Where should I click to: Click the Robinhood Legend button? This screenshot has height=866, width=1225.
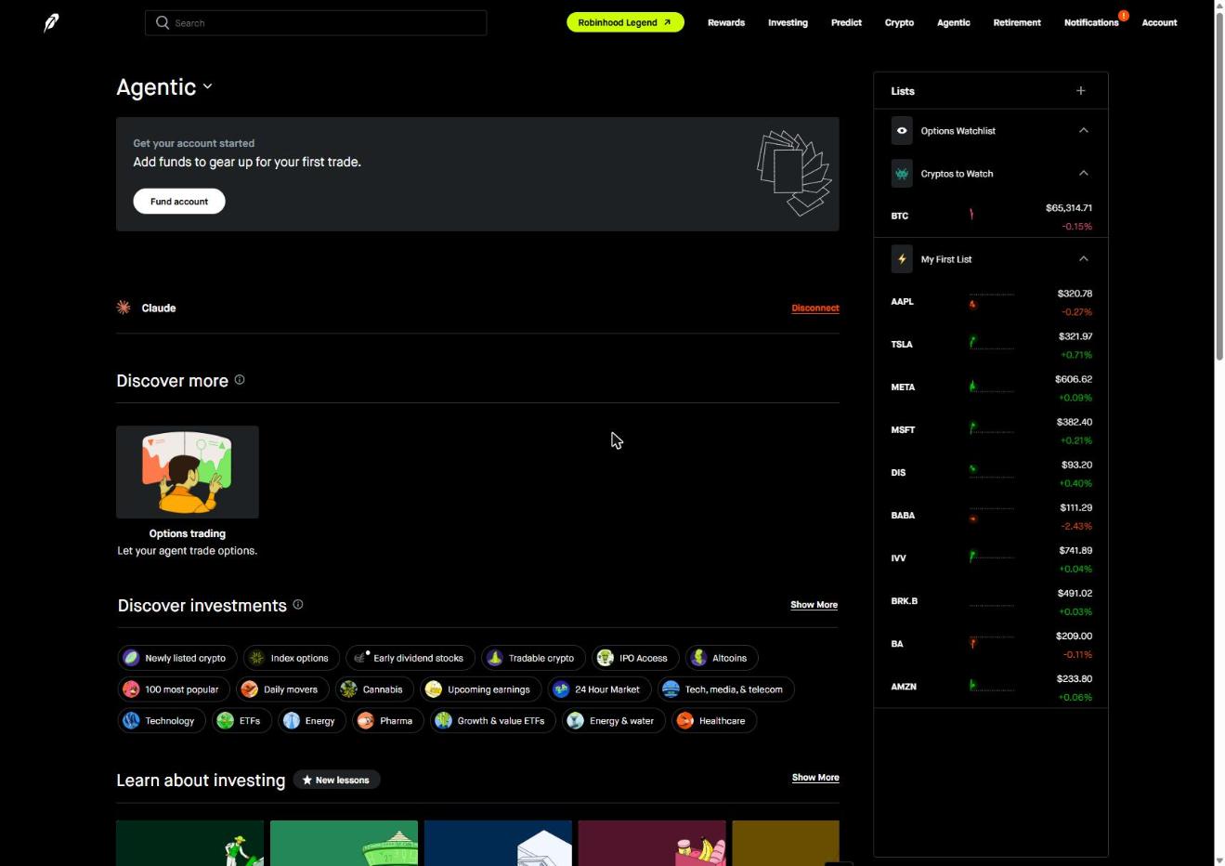[x=625, y=22]
